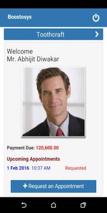This screenshot has height=213, width=107.
Task: Open the patient profile photo
Action: [x=53, y=102]
